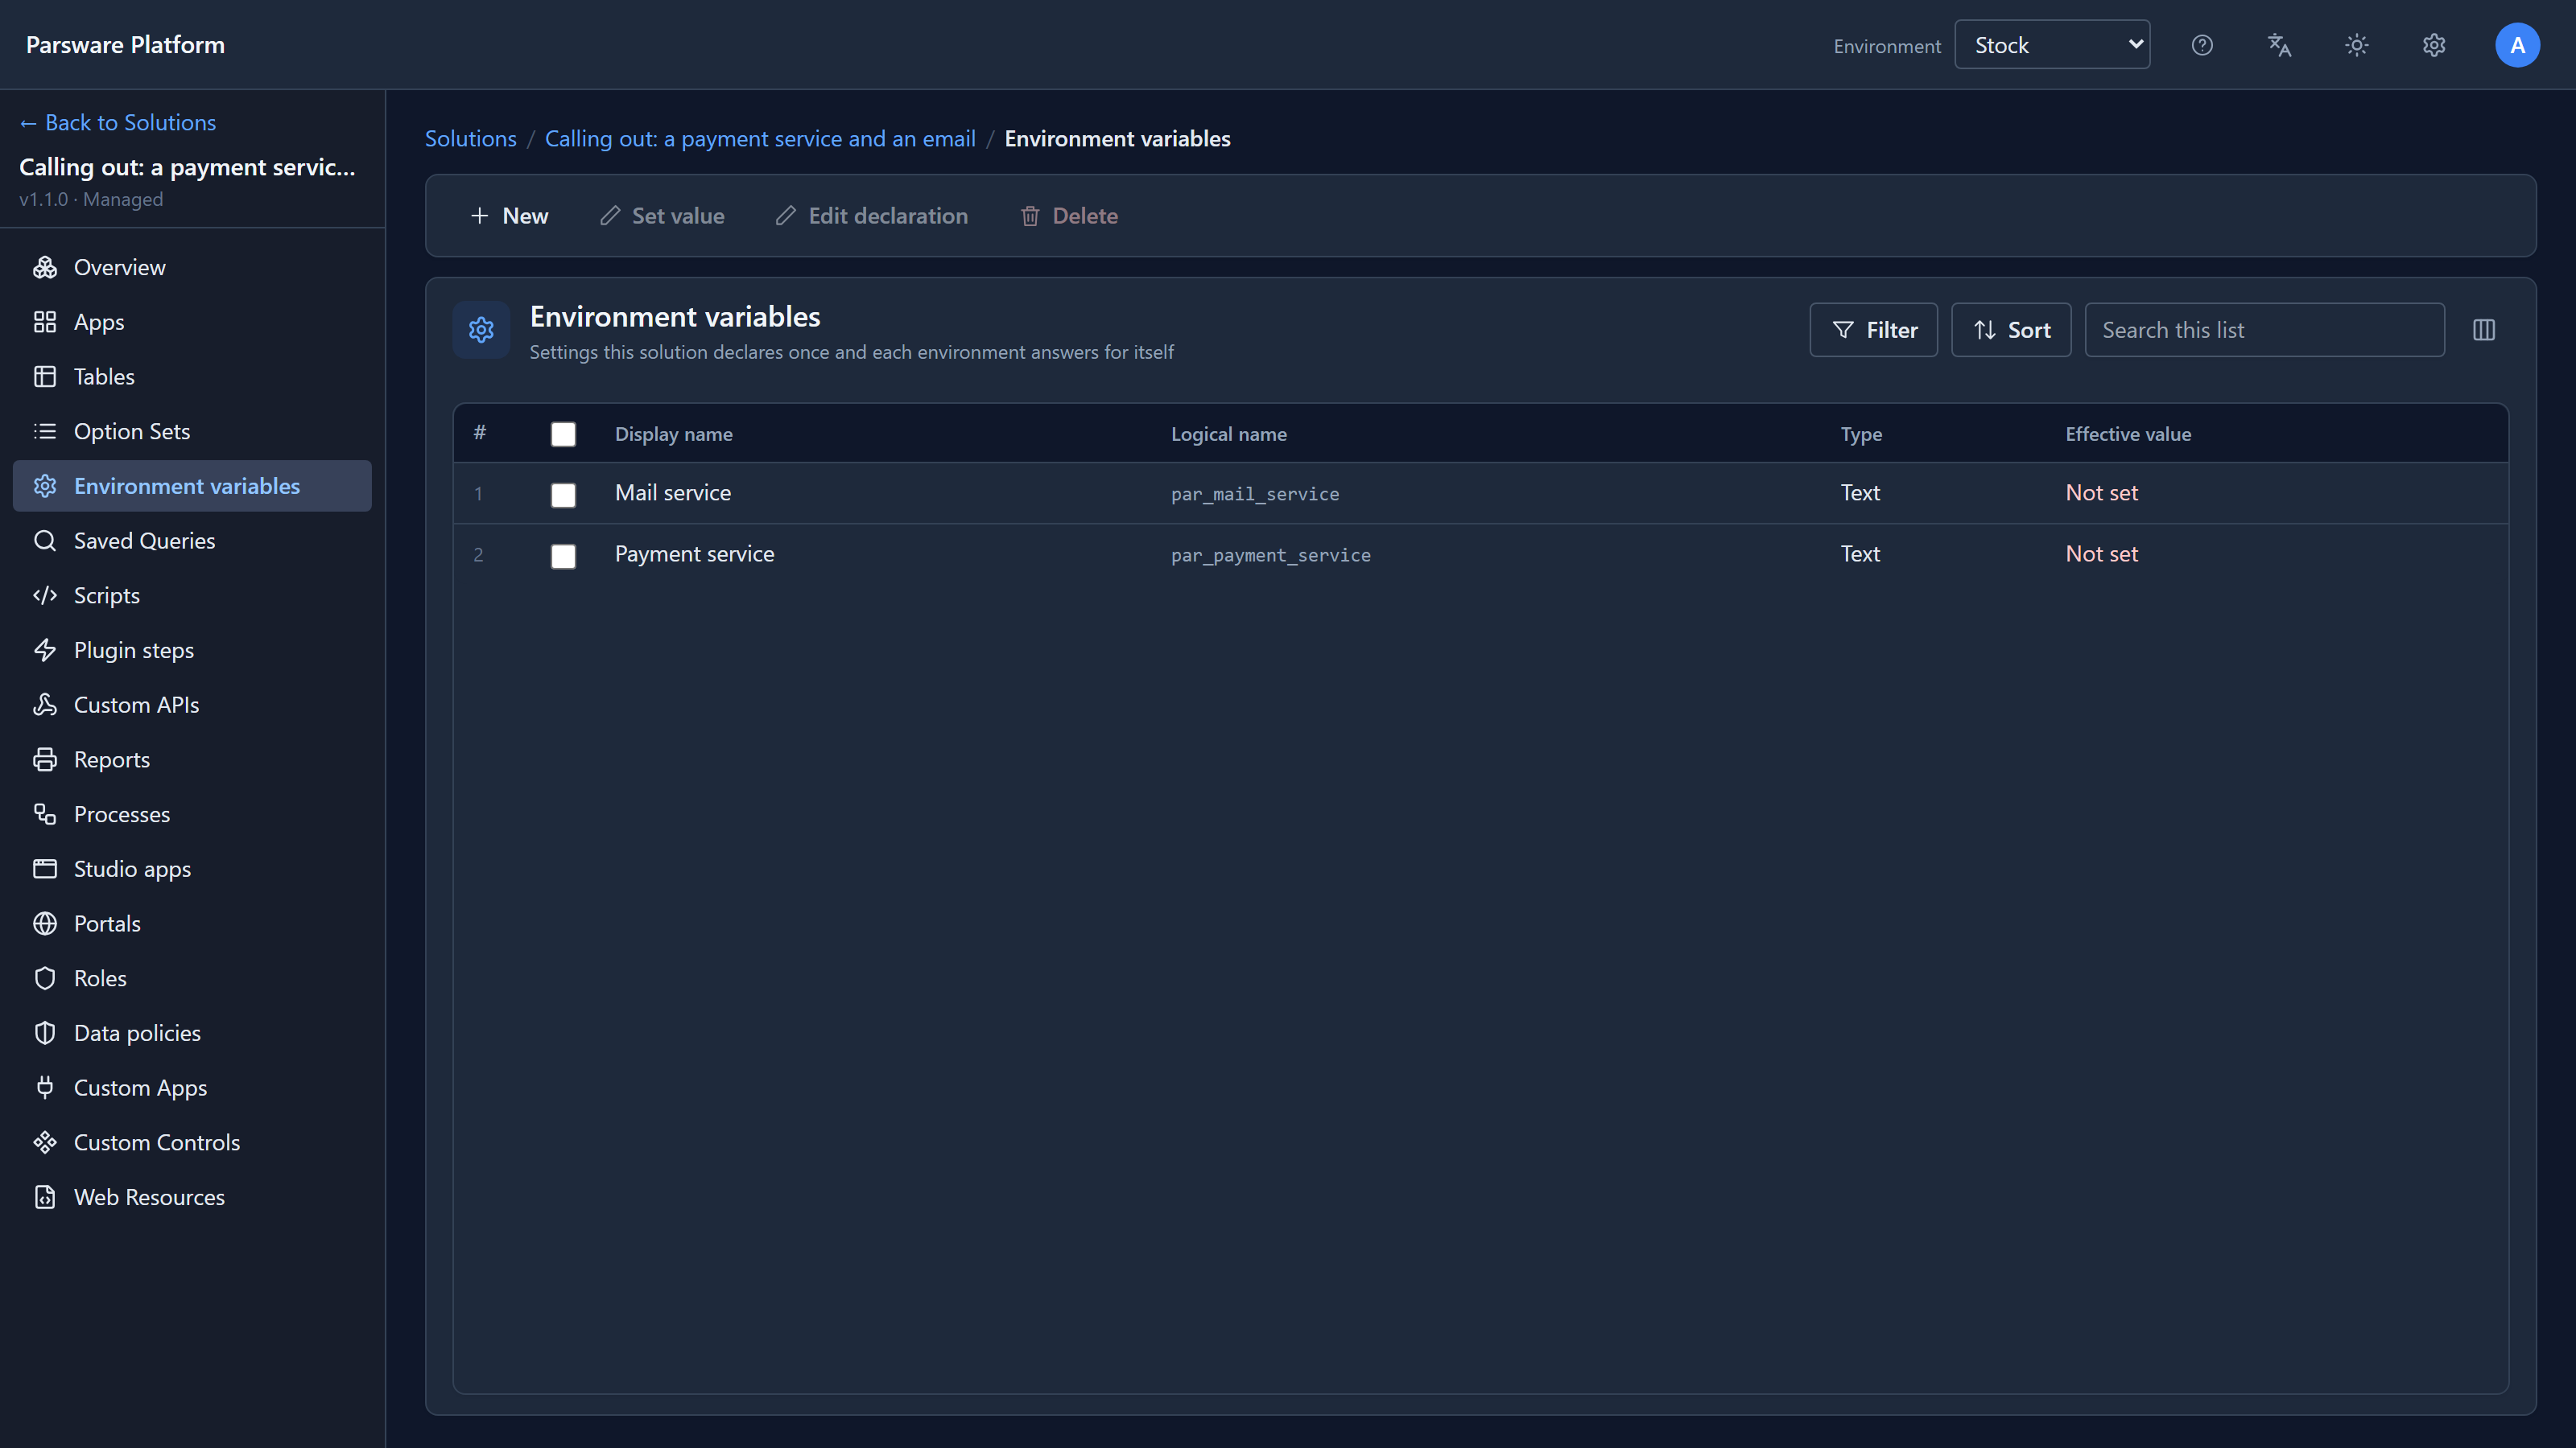Open Web Resources in the sidebar
This screenshot has width=2576, height=1448.
point(192,1197)
